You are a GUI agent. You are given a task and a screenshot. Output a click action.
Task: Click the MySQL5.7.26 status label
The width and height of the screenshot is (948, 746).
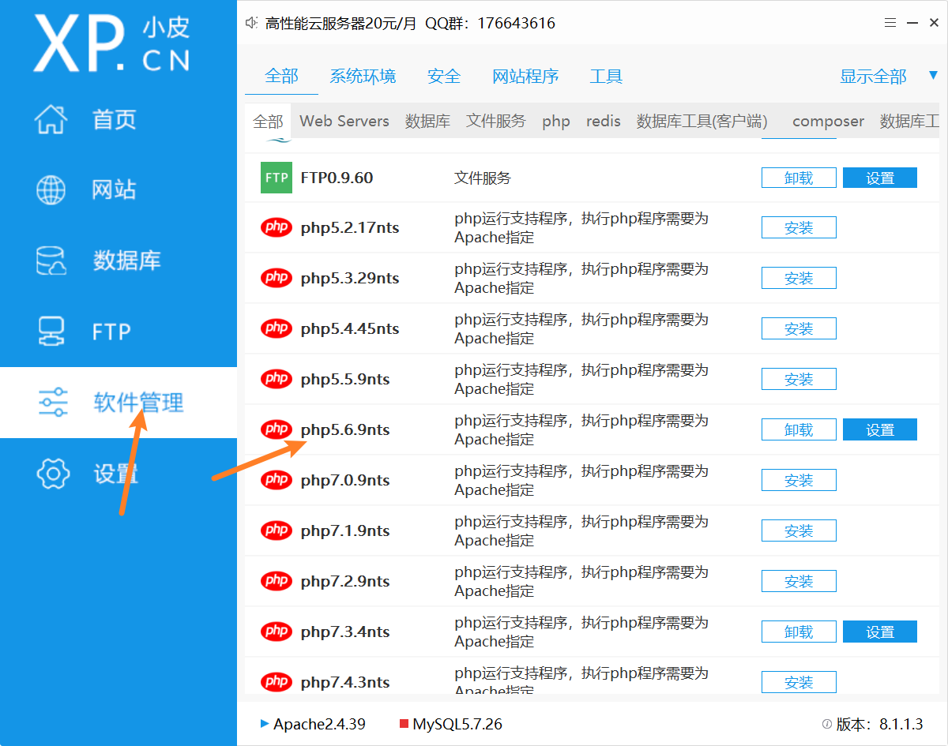pos(457,724)
